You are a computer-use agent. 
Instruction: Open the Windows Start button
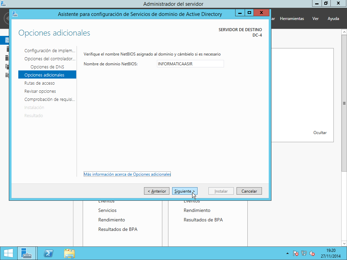pyautogui.click(x=8, y=253)
